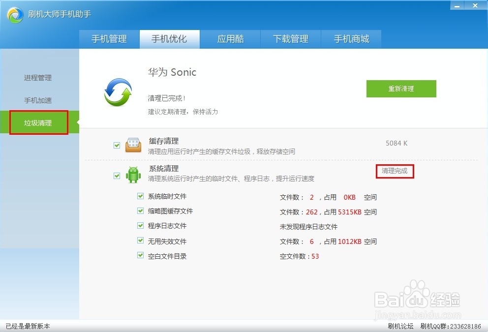
Task: Disable 程序日志文件 cleaning checkbox
Action: coord(140,225)
